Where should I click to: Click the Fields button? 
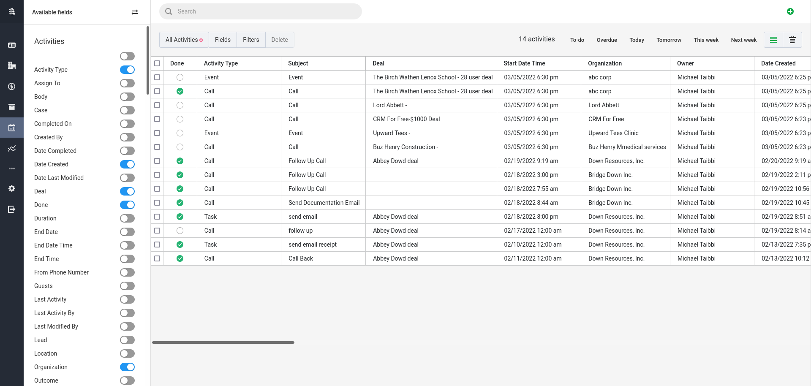pyautogui.click(x=223, y=40)
